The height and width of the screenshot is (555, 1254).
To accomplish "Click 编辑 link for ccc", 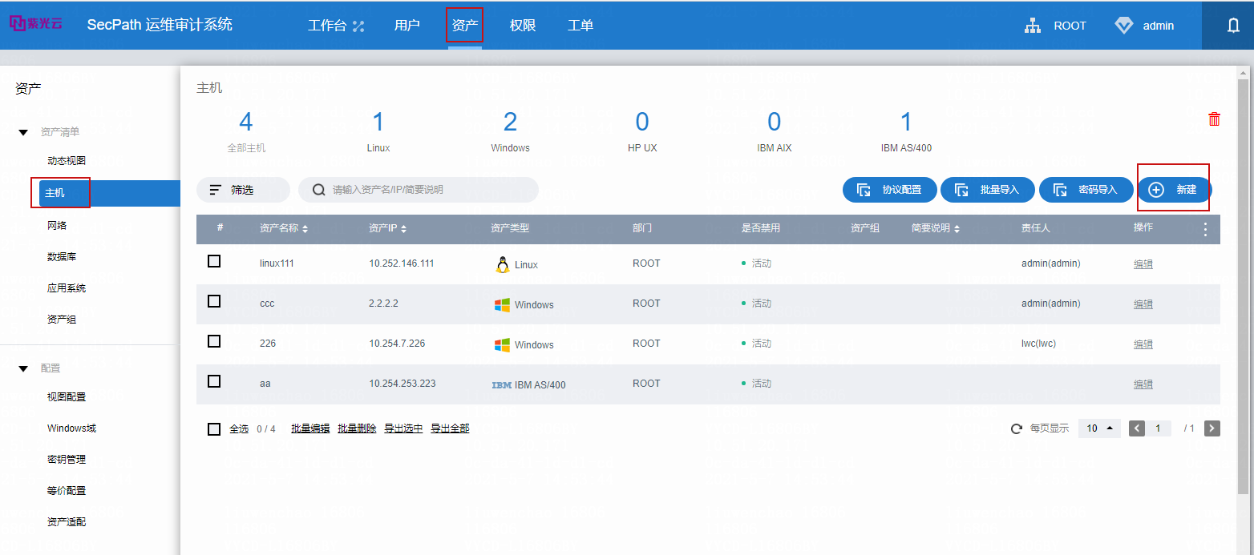I will click(1143, 304).
